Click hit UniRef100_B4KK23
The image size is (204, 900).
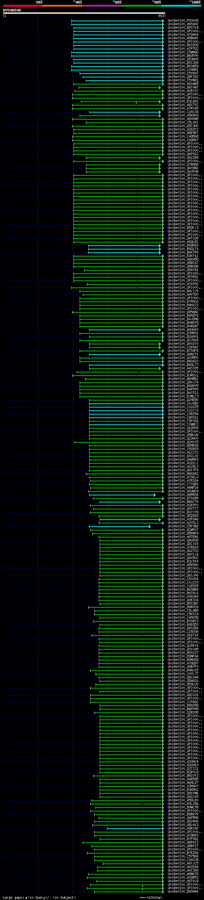[183, 305]
